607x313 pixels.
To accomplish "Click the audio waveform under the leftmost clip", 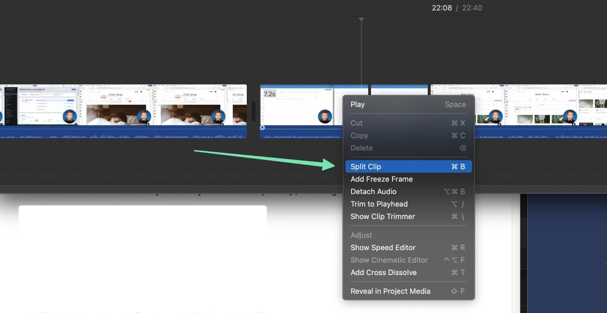I will (x=119, y=133).
